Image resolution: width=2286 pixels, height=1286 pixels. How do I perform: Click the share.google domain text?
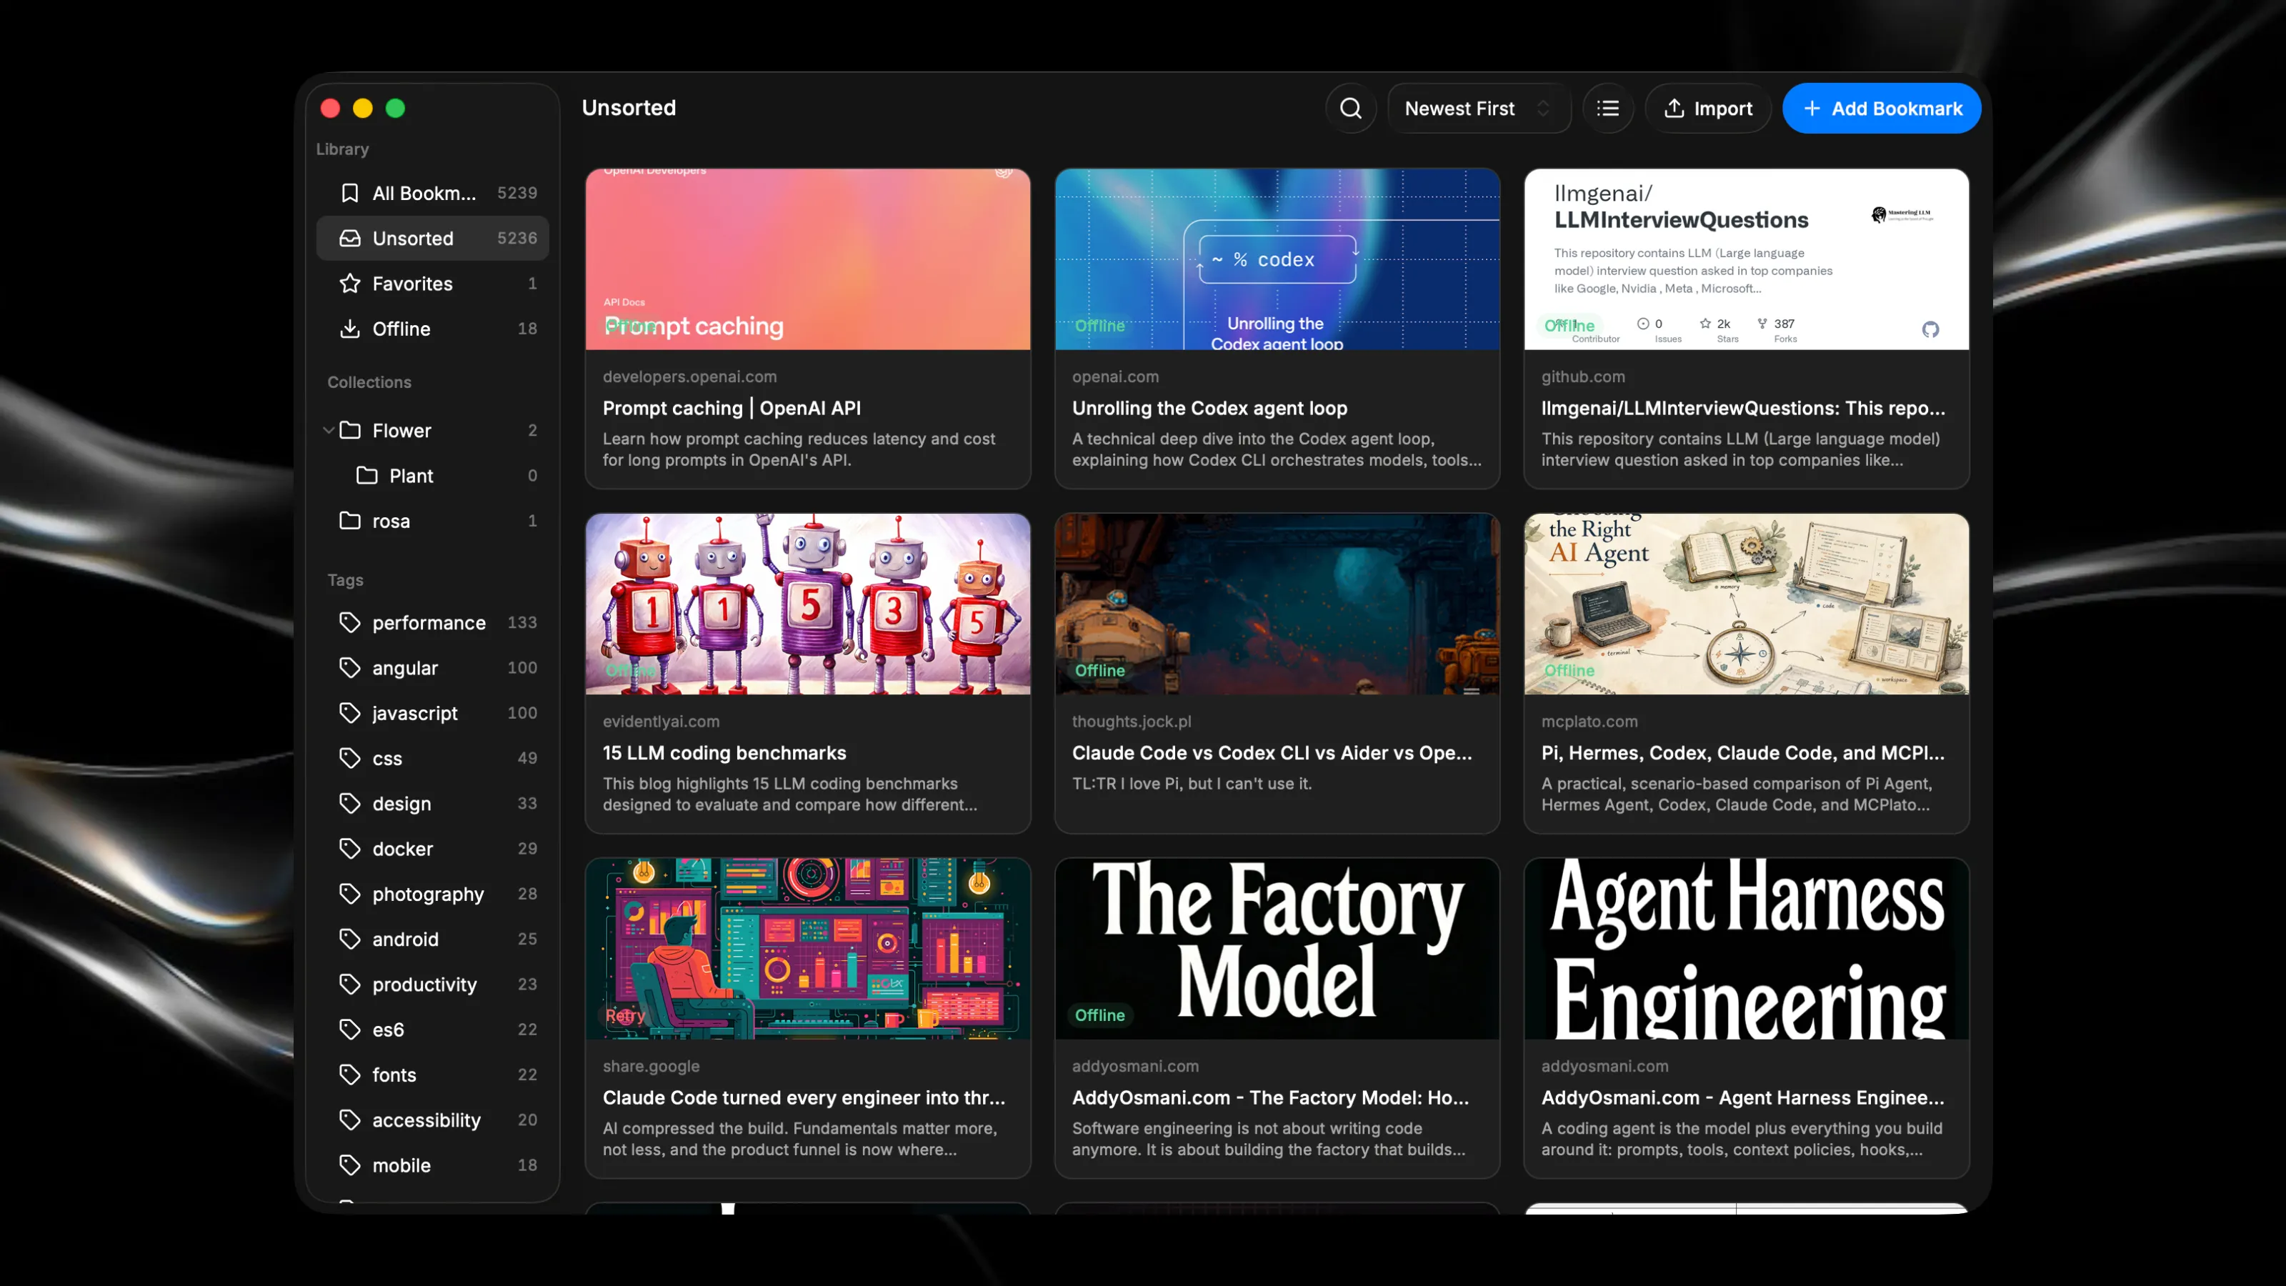pos(651,1066)
